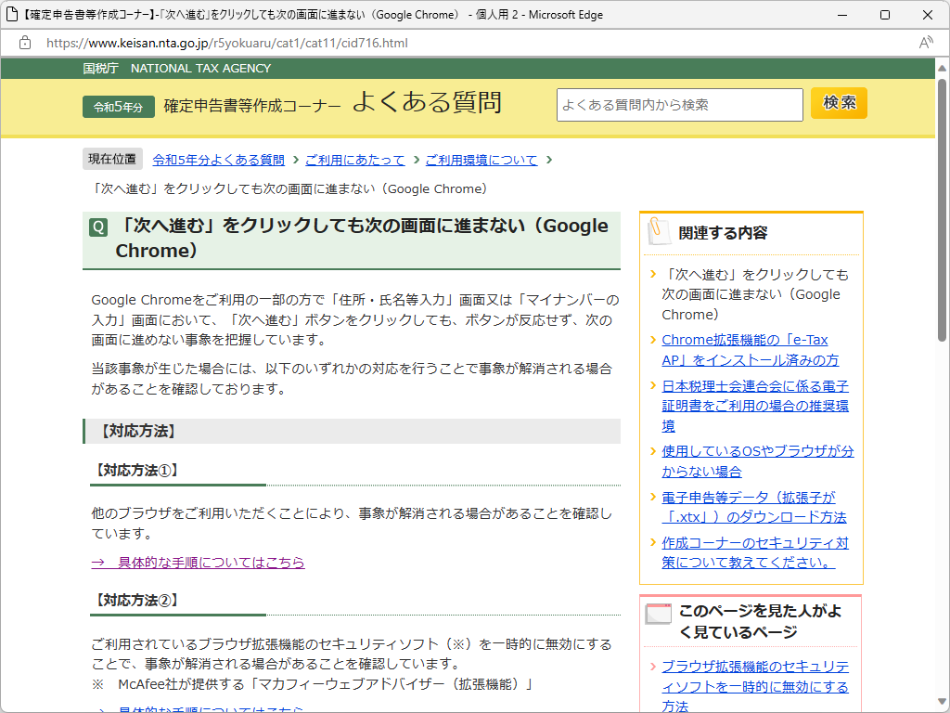Click the green Q icon beside the question title
950x713 pixels.
(x=97, y=227)
